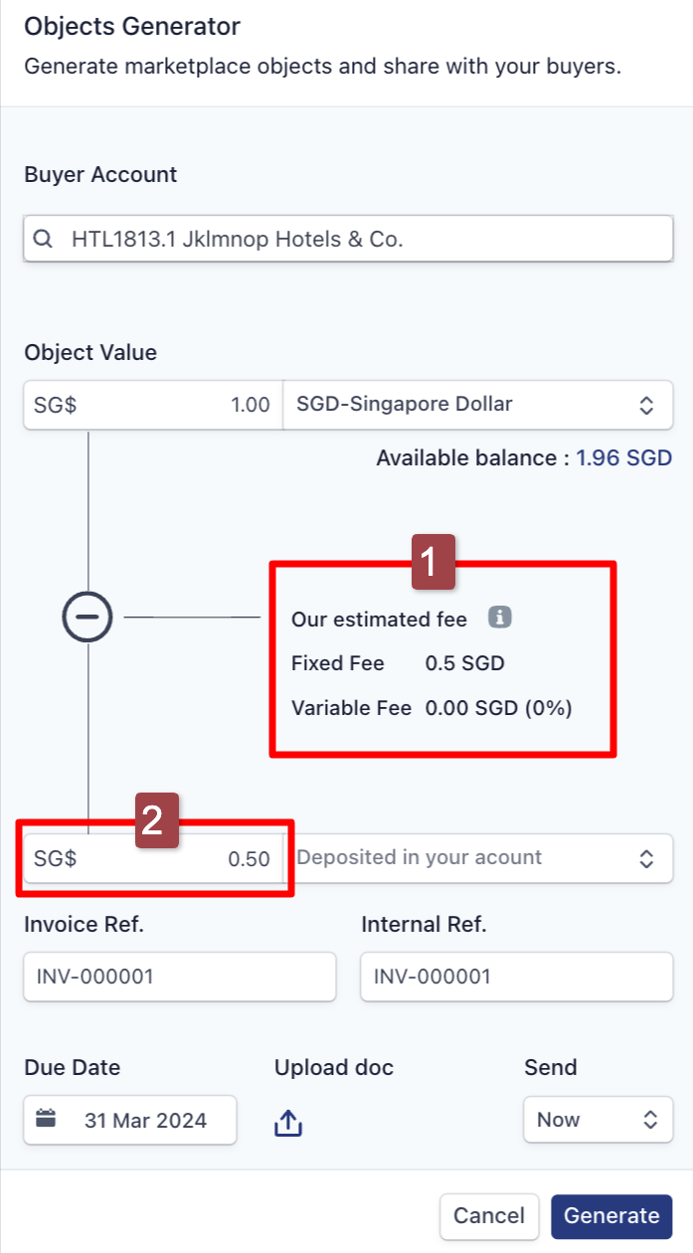Click the Internal Ref. input field

517,977
